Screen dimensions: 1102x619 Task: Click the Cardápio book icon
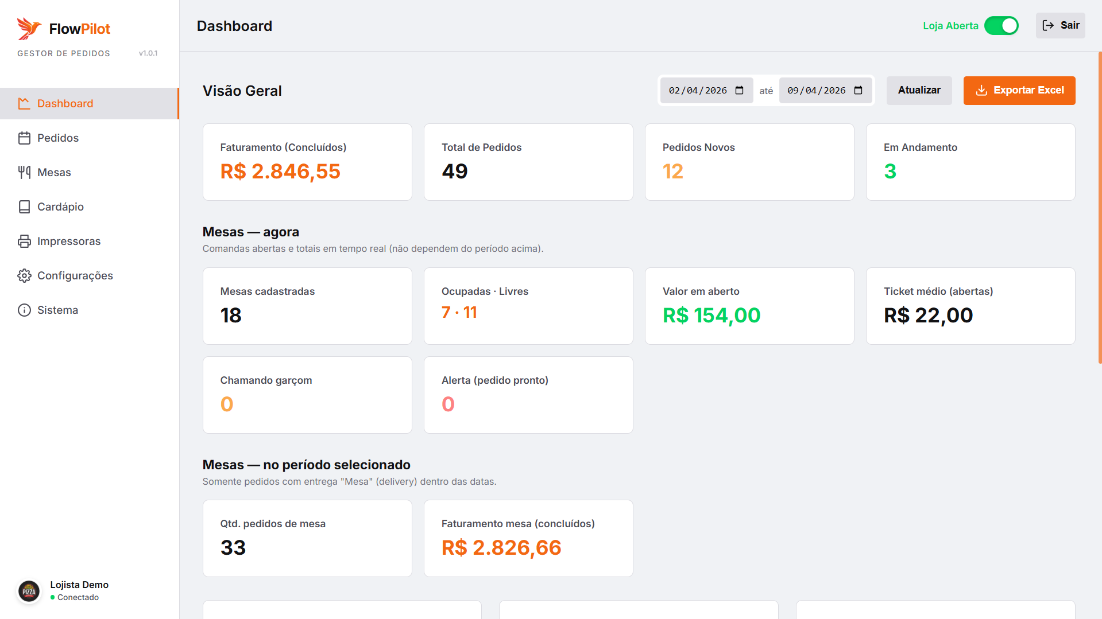24,207
